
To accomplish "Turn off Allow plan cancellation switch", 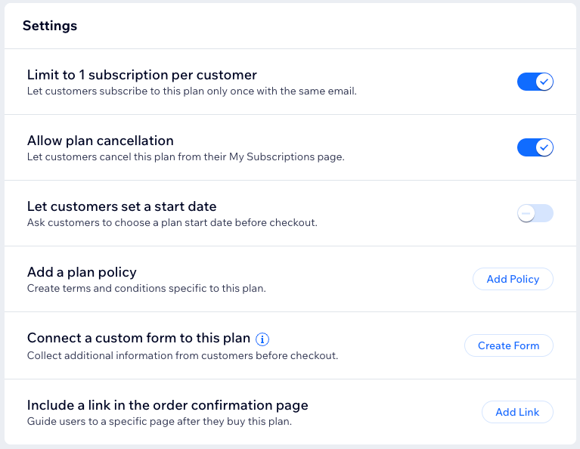I will [535, 147].
